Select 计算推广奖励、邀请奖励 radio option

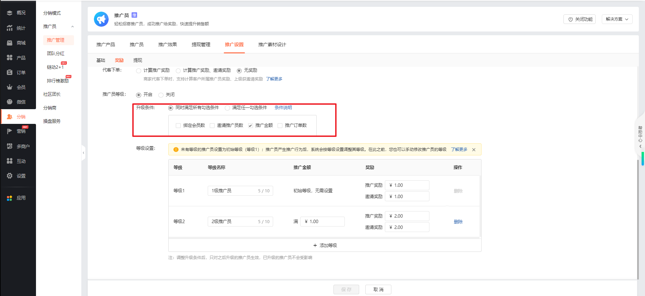tap(178, 71)
